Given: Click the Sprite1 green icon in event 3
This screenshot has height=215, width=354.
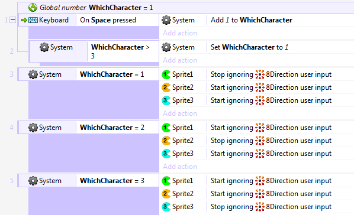Looking at the screenshot, I should tap(166, 74).
